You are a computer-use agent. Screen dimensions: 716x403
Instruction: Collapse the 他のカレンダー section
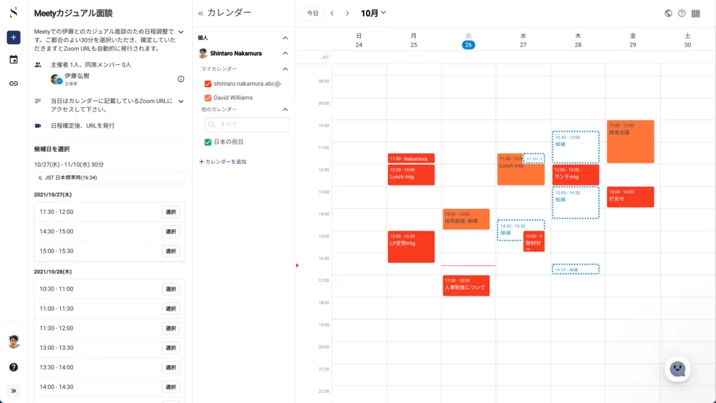pyautogui.click(x=286, y=110)
